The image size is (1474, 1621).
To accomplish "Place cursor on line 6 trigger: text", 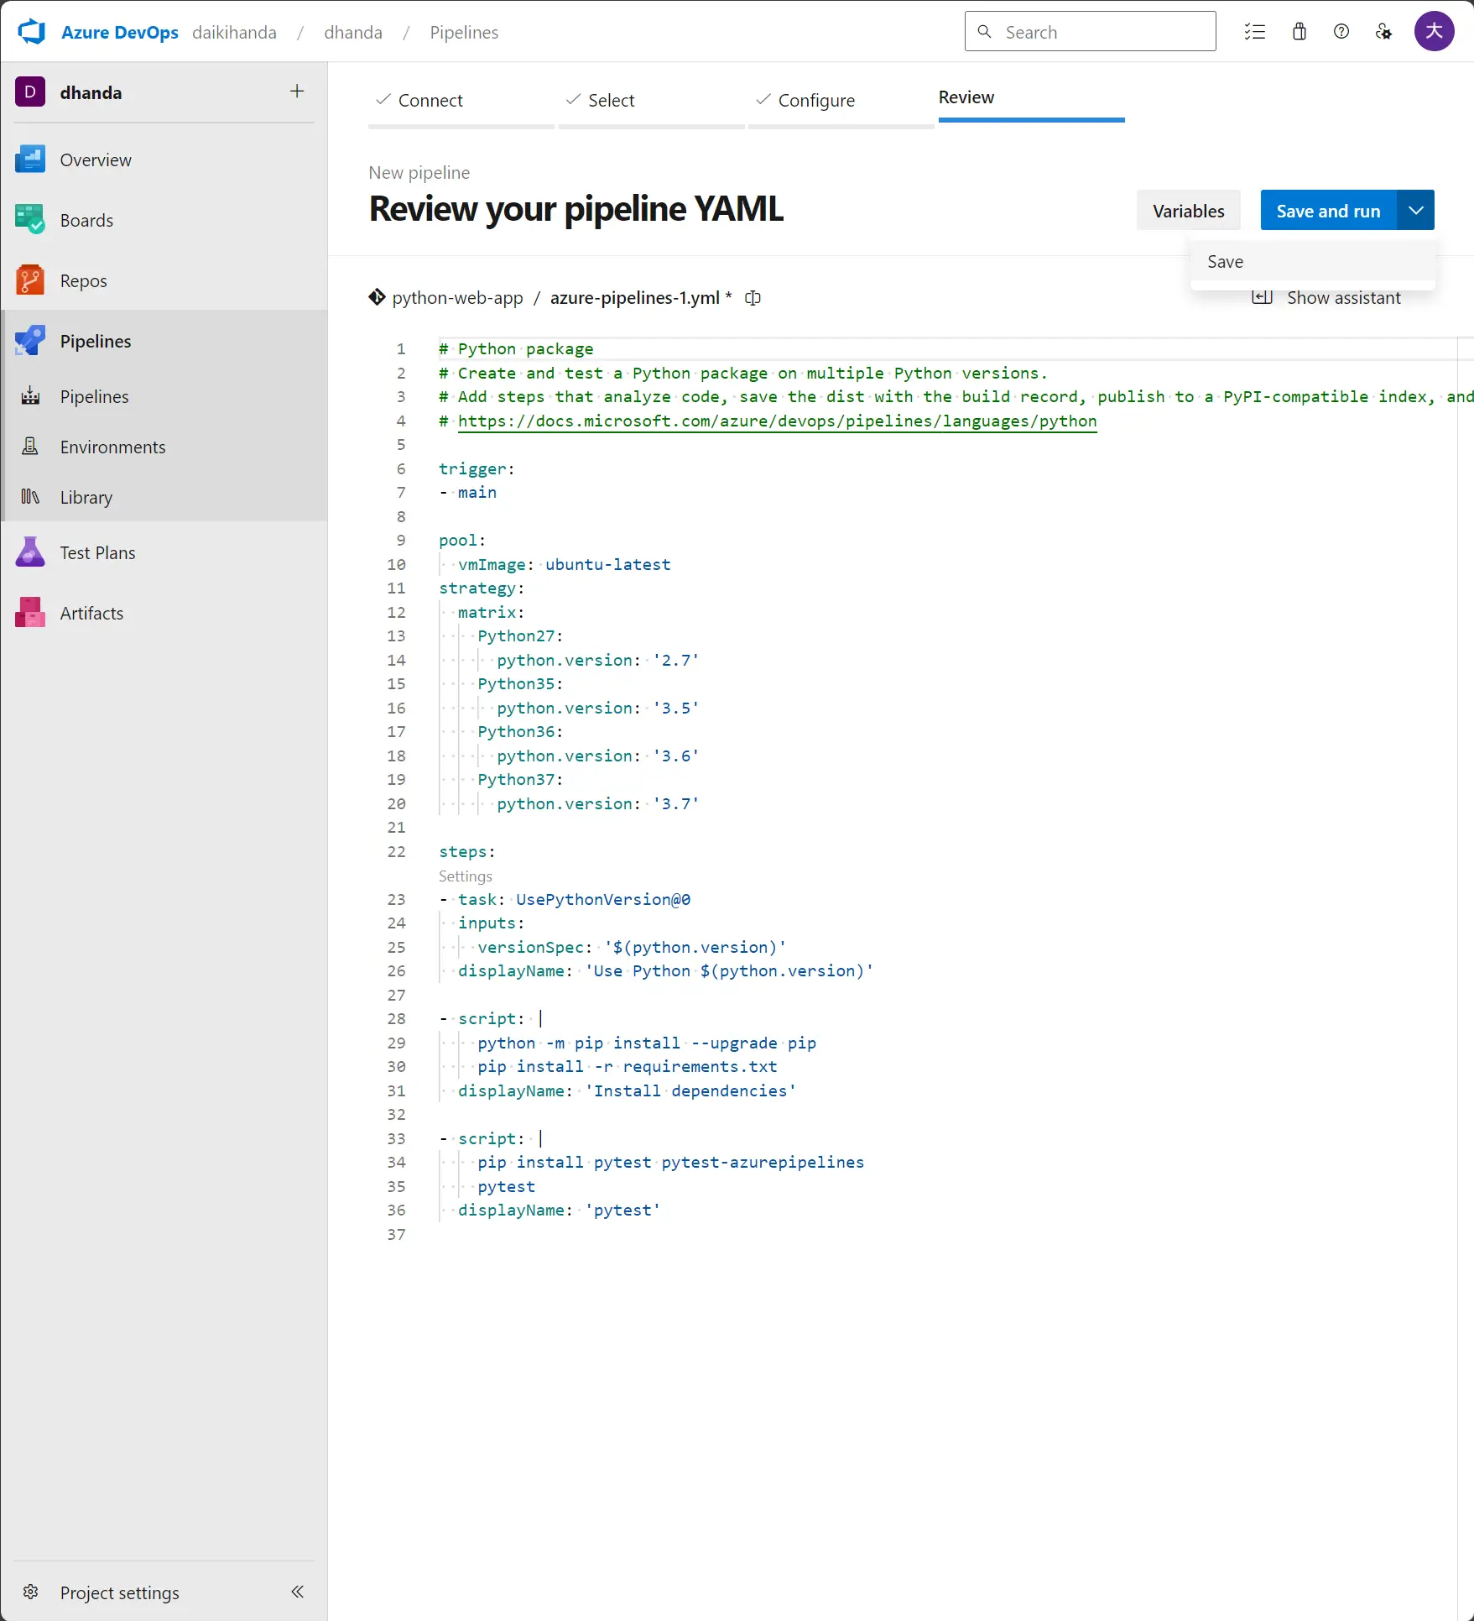I will [477, 469].
